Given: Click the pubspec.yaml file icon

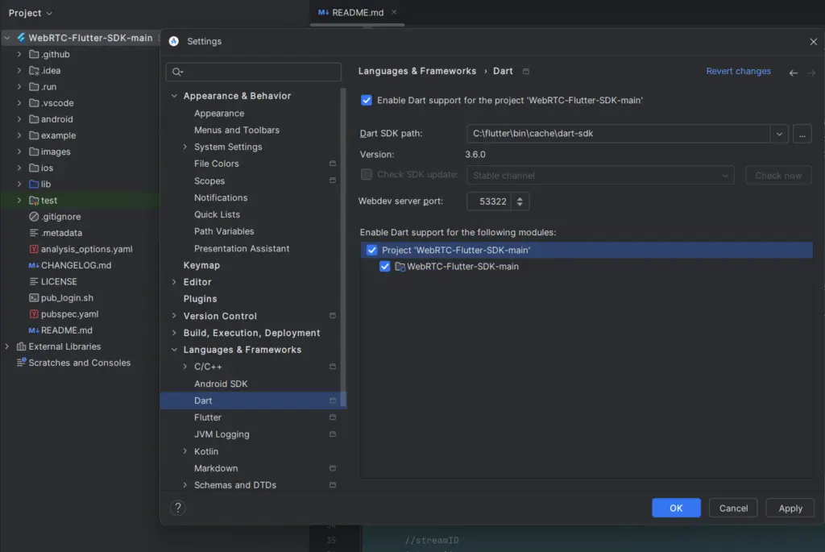Looking at the screenshot, I should click(x=34, y=313).
